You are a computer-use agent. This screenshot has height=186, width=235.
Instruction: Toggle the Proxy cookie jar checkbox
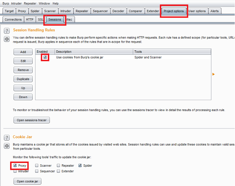pyautogui.click(x=15, y=165)
